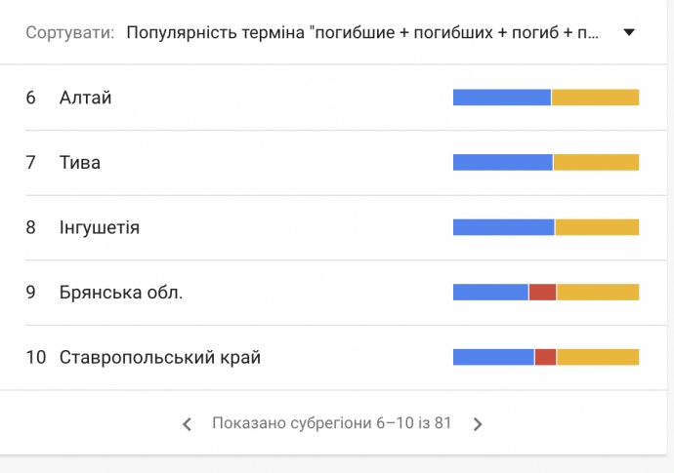
Task: Select the Тива region row
Action: tap(80, 163)
